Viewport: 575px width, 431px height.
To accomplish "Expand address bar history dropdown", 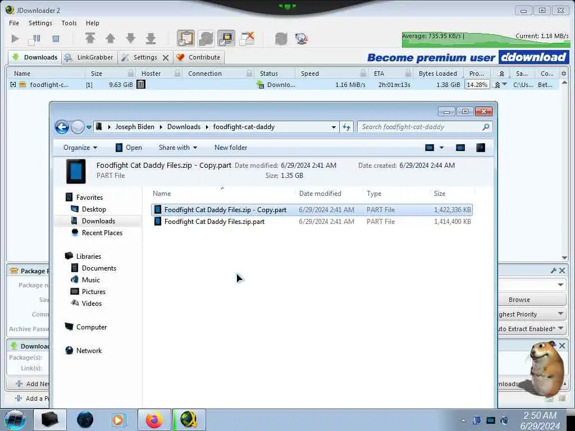I will pos(334,127).
